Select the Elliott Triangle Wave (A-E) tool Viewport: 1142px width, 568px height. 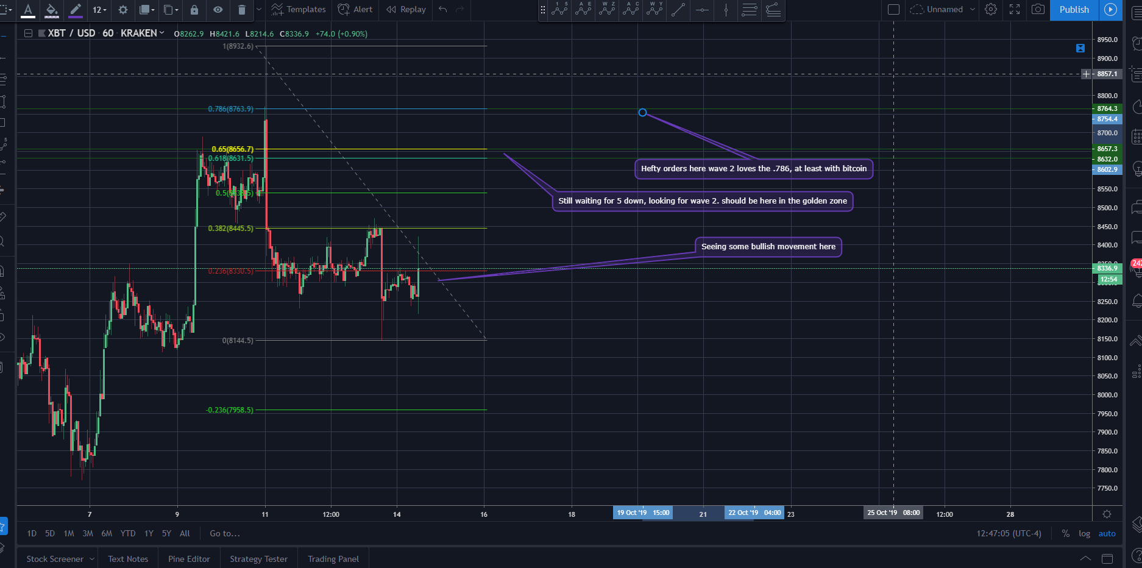coord(583,10)
